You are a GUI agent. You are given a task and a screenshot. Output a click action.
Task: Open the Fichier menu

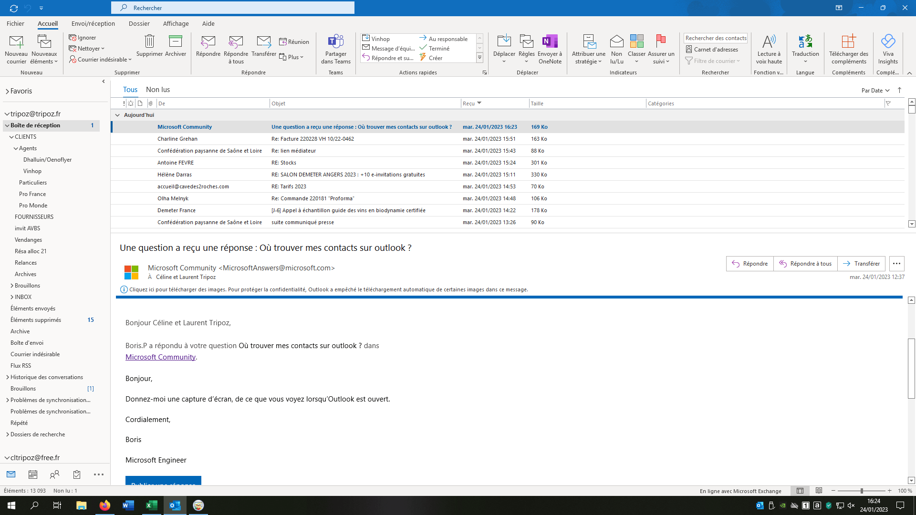click(x=15, y=23)
